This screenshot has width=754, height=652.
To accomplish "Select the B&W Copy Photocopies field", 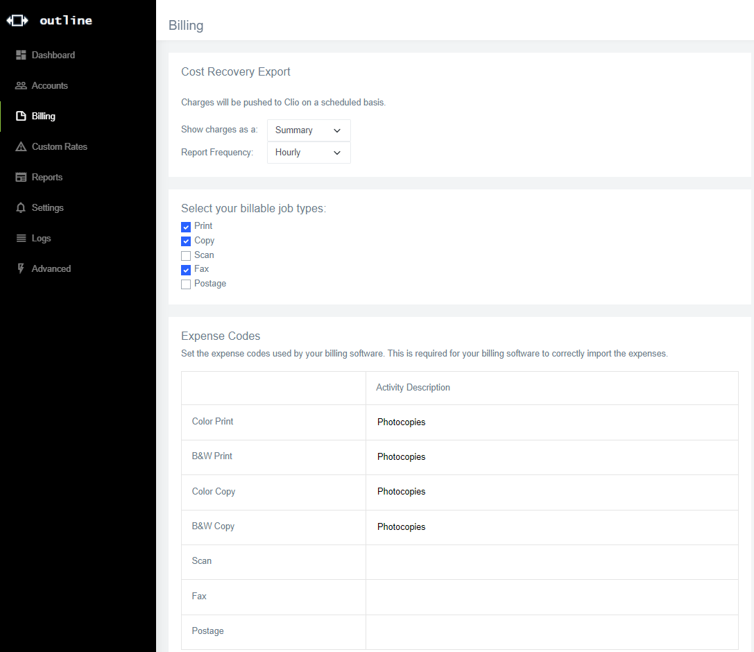I will pos(551,526).
